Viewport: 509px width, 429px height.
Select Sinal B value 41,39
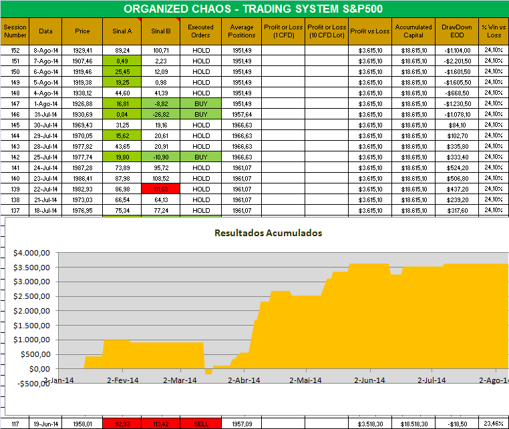pyautogui.click(x=161, y=93)
